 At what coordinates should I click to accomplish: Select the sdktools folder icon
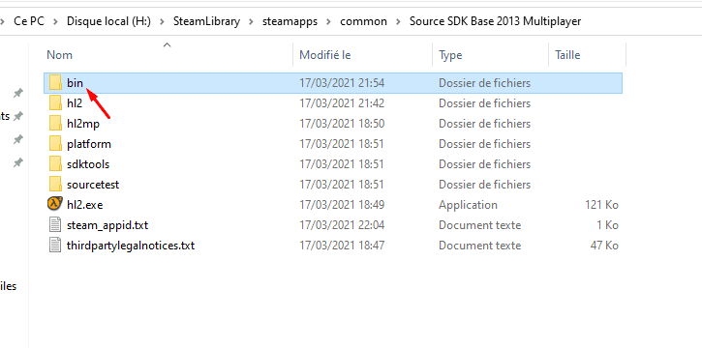pos(55,164)
